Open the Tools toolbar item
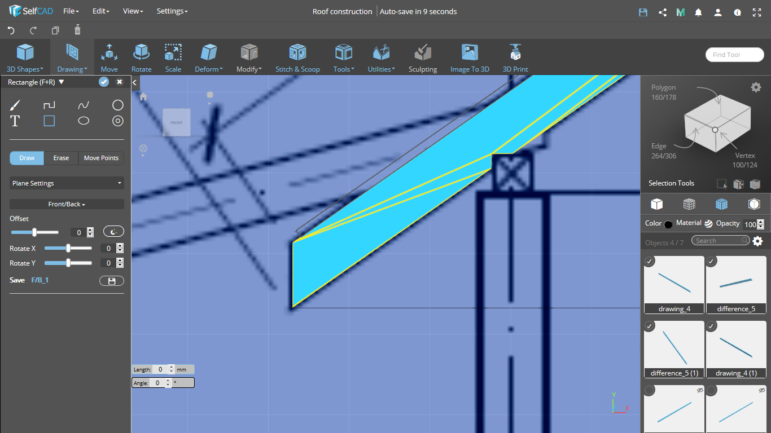Image resolution: width=771 pixels, height=433 pixels. [344, 58]
